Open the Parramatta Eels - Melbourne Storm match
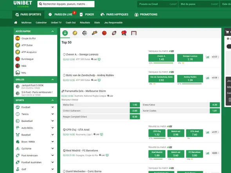The height and width of the screenshot is (173, 231). pyautogui.click(x=85, y=91)
